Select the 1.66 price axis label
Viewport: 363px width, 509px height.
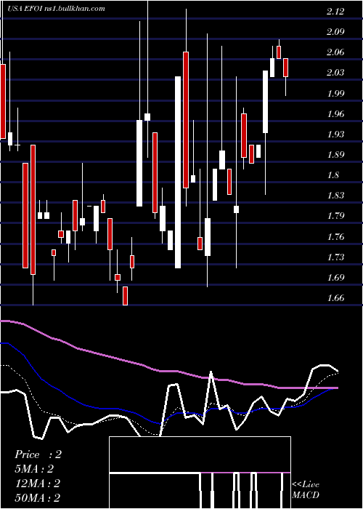[335, 298]
